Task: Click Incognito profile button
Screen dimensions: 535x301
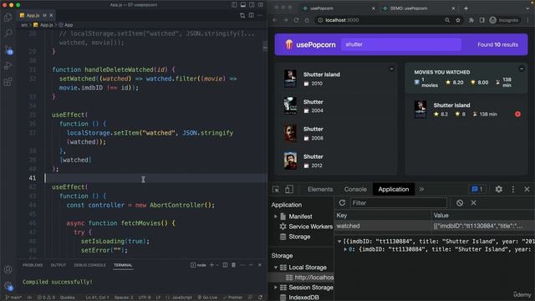Action: (x=504, y=20)
